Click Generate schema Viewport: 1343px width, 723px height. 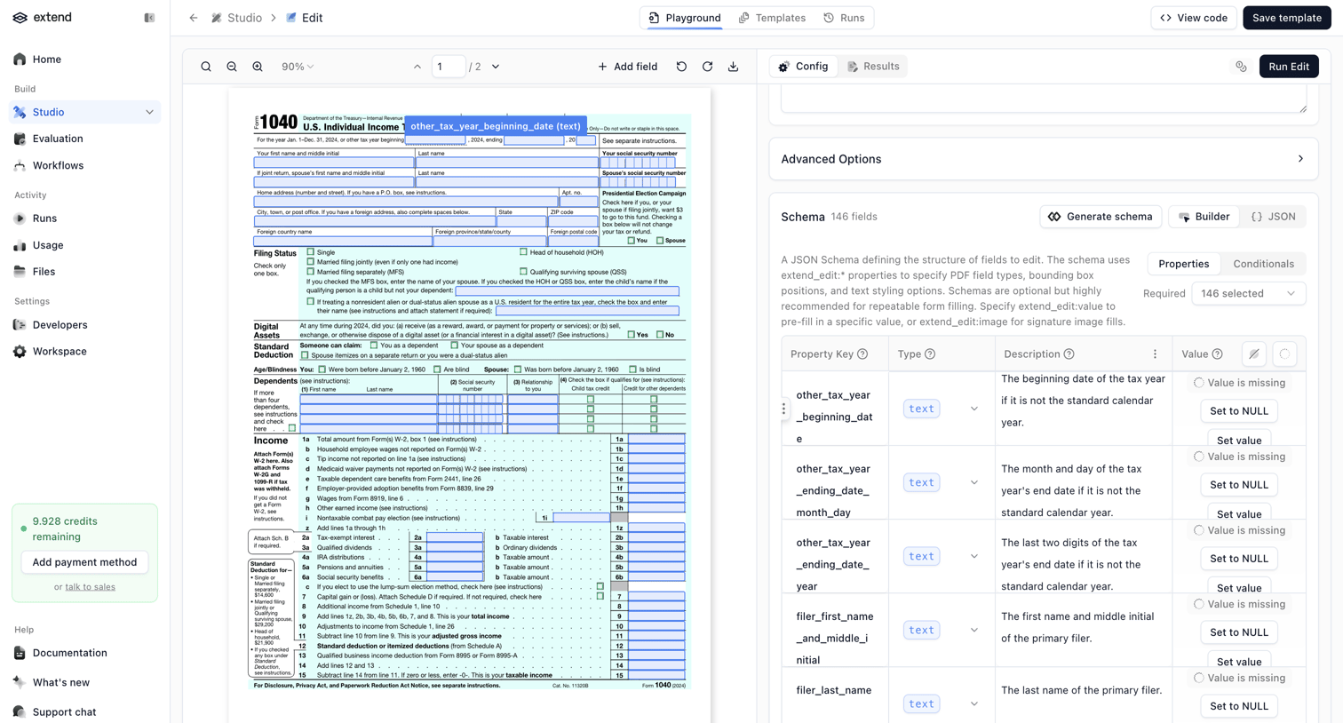coord(1101,217)
